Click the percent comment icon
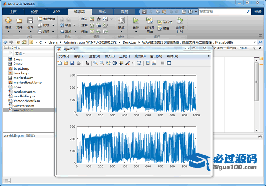 (92, 25)
